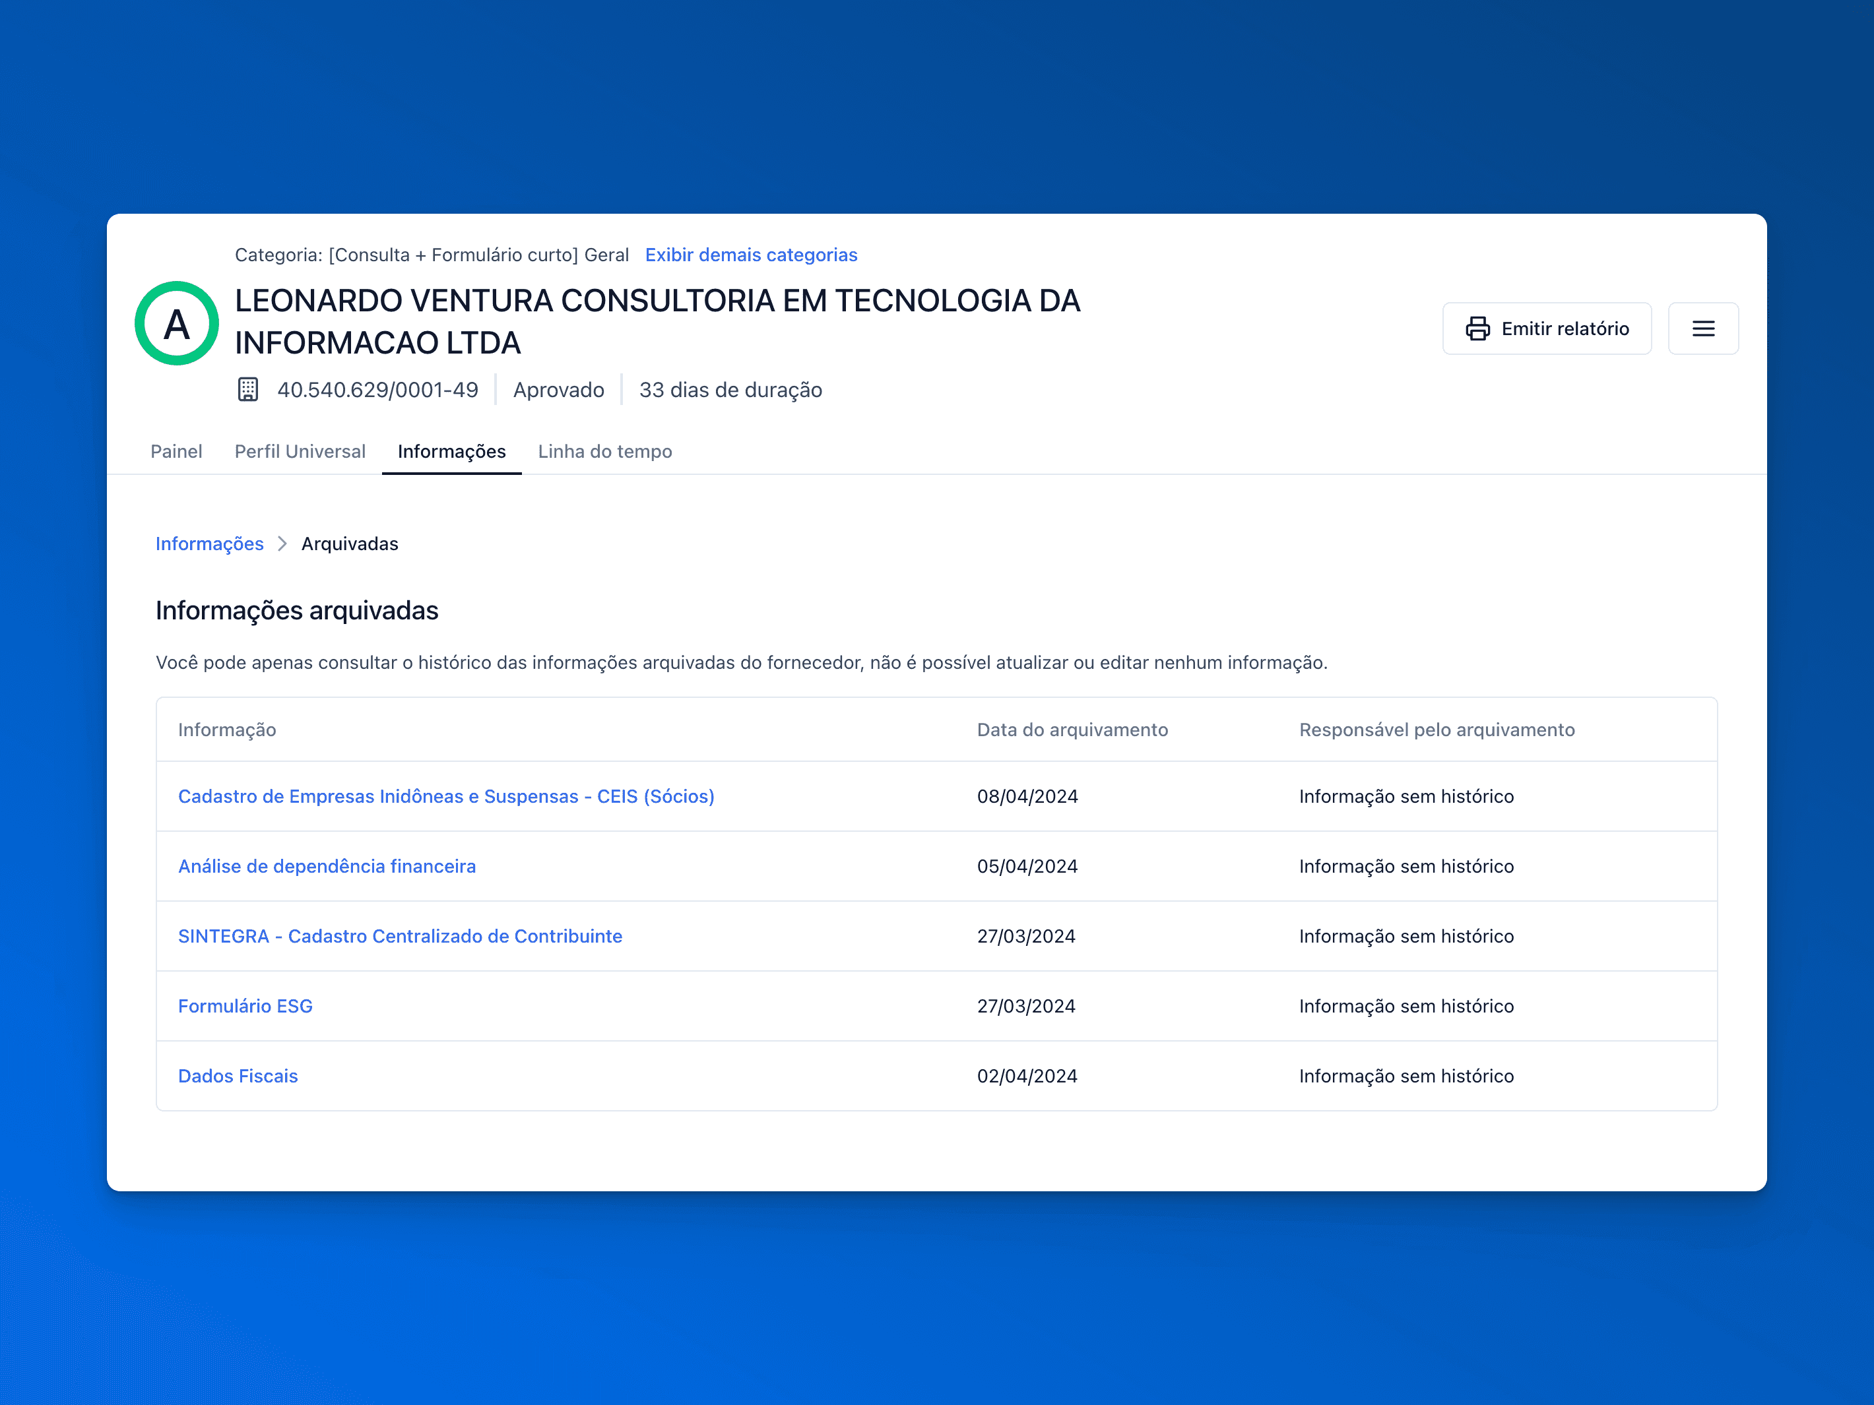
Task: Open the Formulário ESG archived item
Action: [x=245, y=1006]
